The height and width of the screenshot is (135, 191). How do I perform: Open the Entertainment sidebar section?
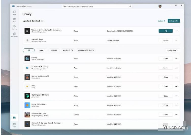pyautogui.click(x=14, y=34)
